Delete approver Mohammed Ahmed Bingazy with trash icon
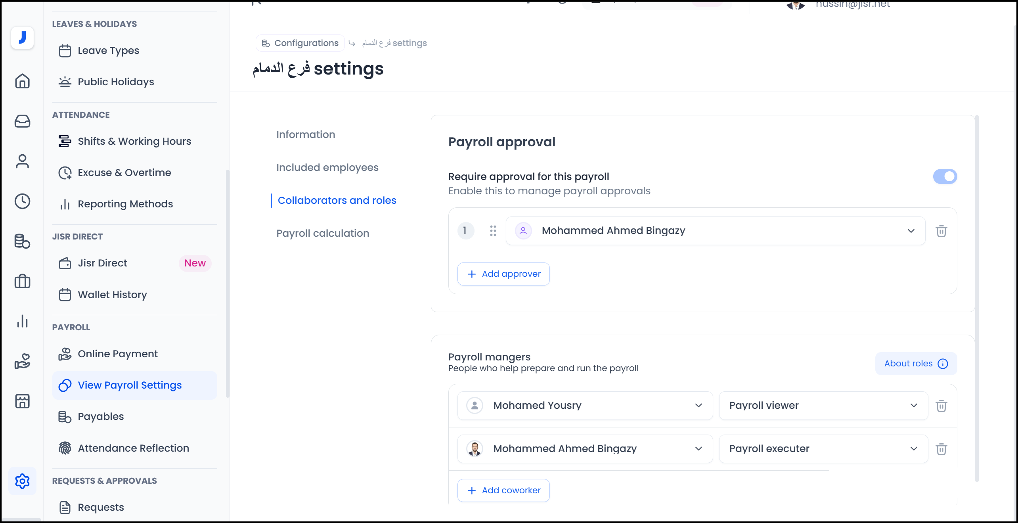This screenshot has width=1018, height=523. point(941,231)
